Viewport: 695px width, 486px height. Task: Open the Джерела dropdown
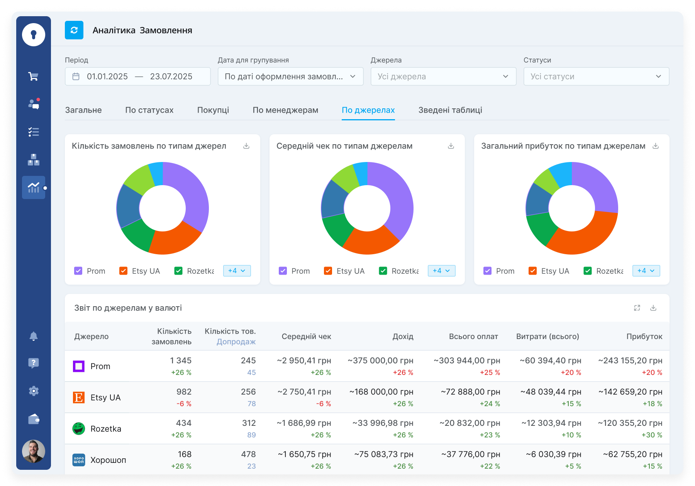443,76
